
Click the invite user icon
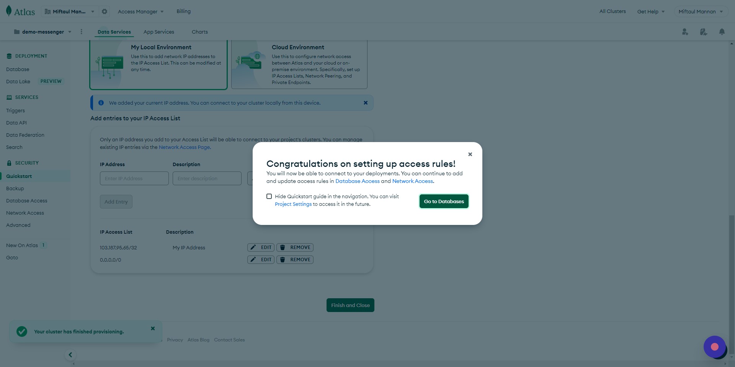[x=685, y=32]
